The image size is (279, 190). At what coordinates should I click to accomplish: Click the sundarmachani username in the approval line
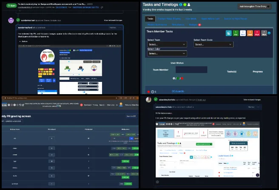pyautogui.click(x=28, y=20)
